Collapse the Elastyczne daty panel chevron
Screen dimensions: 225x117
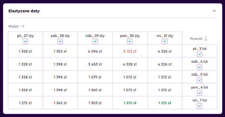(214, 11)
